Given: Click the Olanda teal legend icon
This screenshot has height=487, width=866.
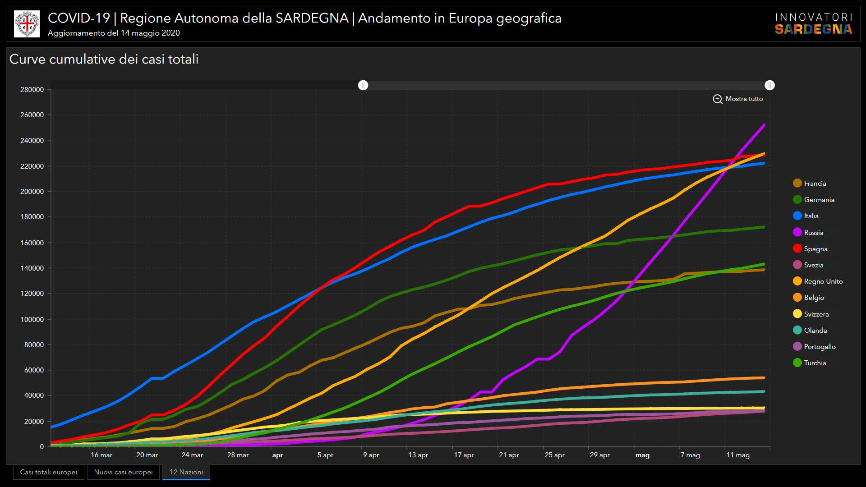Looking at the screenshot, I should (797, 330).
